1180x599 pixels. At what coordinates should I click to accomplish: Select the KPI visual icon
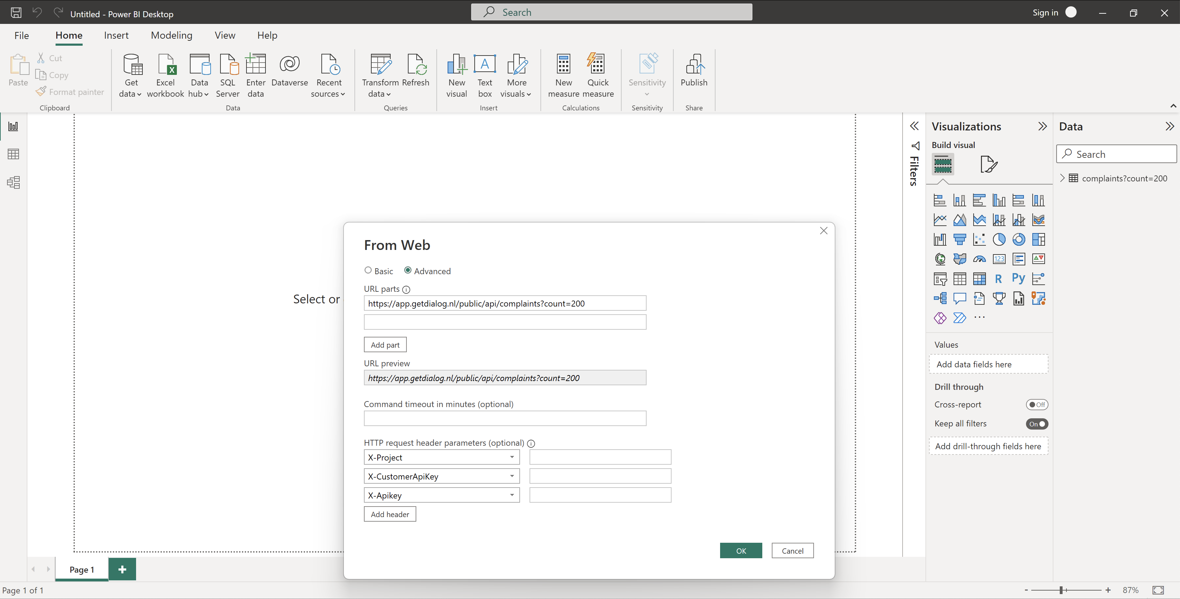(1038, 259)
